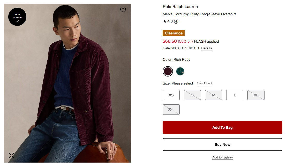Pick the unavailable size M option
The image size is (287, 168).
214,95
